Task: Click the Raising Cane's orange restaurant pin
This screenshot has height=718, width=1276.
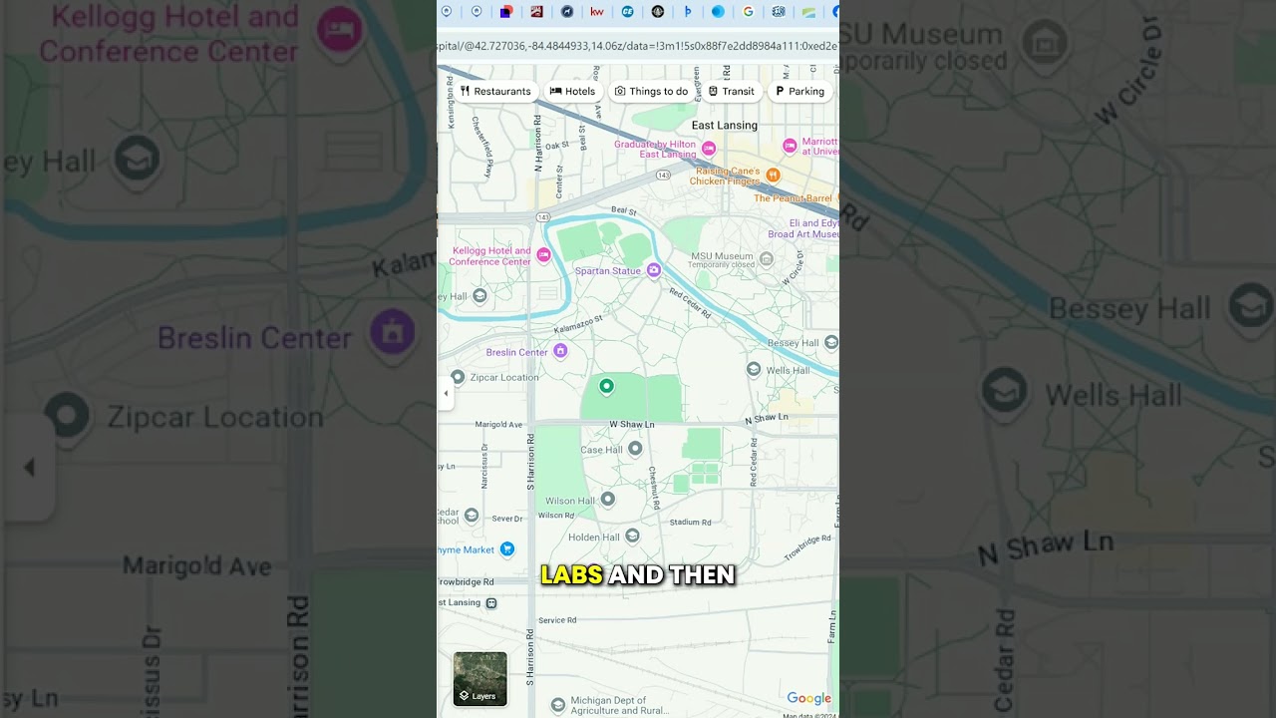Action: (773, 175)
